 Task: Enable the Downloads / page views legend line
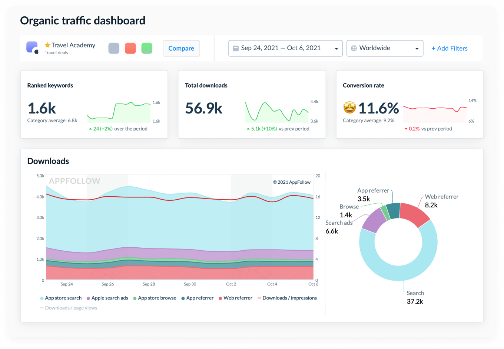[69, 308]
